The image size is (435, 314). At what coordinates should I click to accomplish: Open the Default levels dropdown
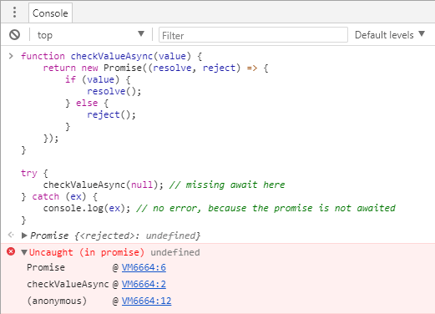[x=390, y=35]
